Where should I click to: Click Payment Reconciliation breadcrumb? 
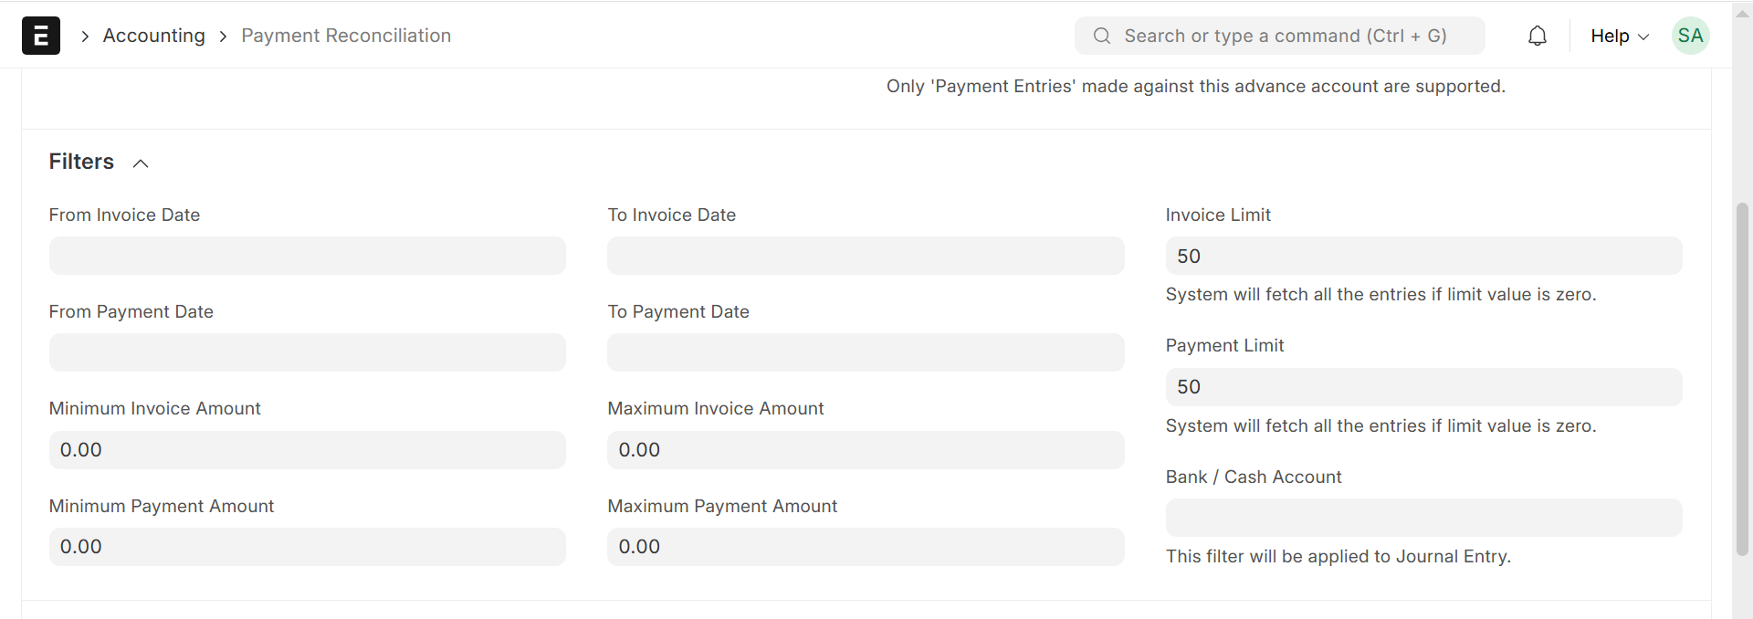346,36
